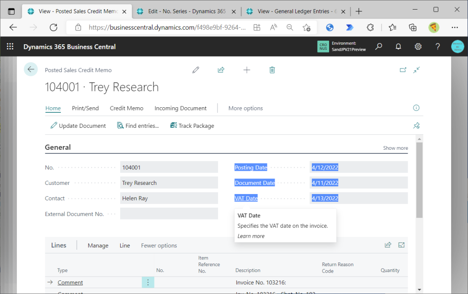
Task: Click the edit pencil icon
Action: point(196,70)
